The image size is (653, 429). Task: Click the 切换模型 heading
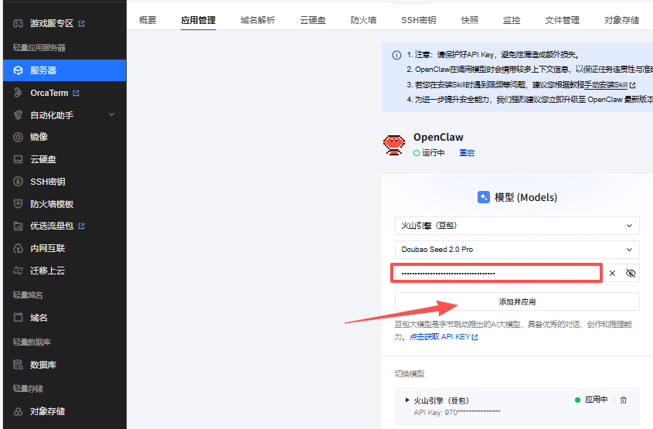pyautogui.click(x=410, y=373)
